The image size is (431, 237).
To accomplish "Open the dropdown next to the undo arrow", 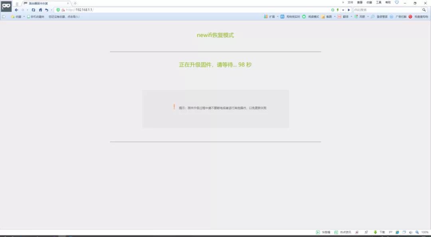I will [x=51, y=10].
